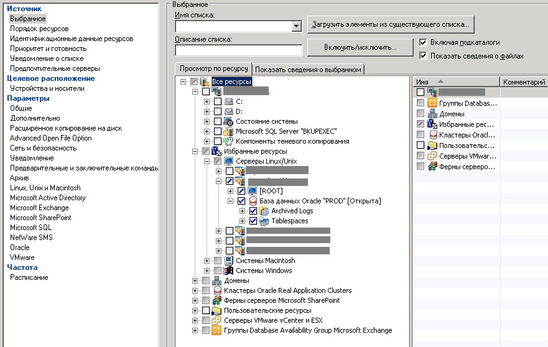Click the Избранные ресурсы tree icon
The height and width of the screenshot is (347, 548).
[216, 151]
